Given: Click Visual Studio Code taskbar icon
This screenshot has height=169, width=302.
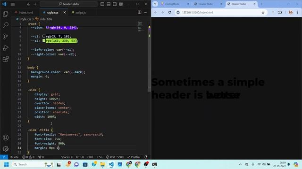Looking at the screenshot, I should [x=111, y=164].
